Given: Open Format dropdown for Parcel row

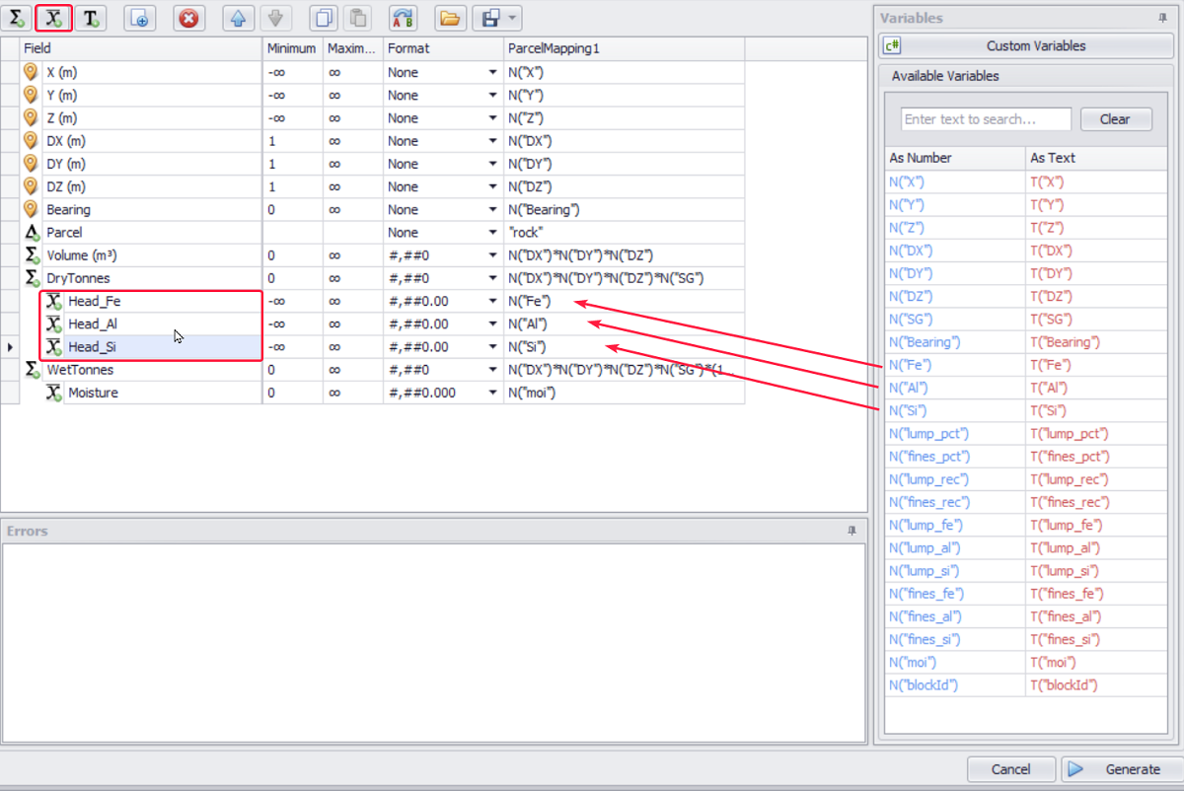Looking at the screenshot, I should click(492, 233).
